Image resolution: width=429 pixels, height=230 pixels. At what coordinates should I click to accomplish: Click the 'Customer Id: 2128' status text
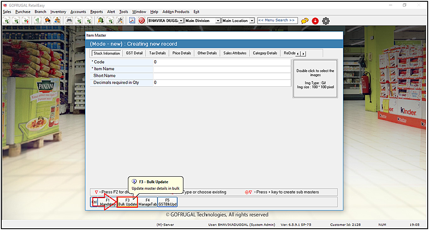coord(345,224)
